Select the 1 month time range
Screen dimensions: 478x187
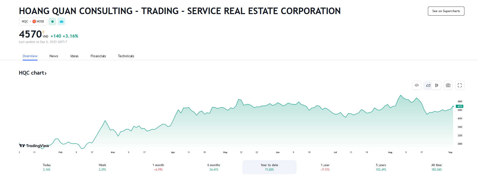point(158,167)
